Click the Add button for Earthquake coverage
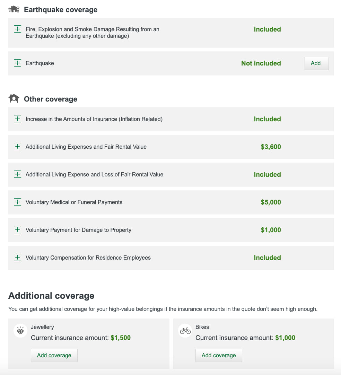The height and width of the screenshot is (375, 341). coord(316,63)
